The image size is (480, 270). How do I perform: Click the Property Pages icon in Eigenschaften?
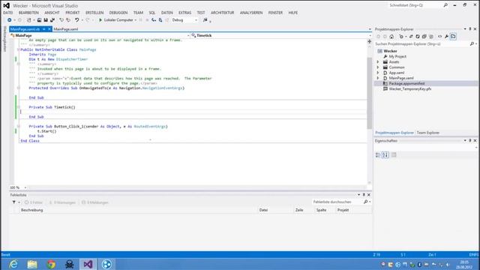(x=394, y=155)
